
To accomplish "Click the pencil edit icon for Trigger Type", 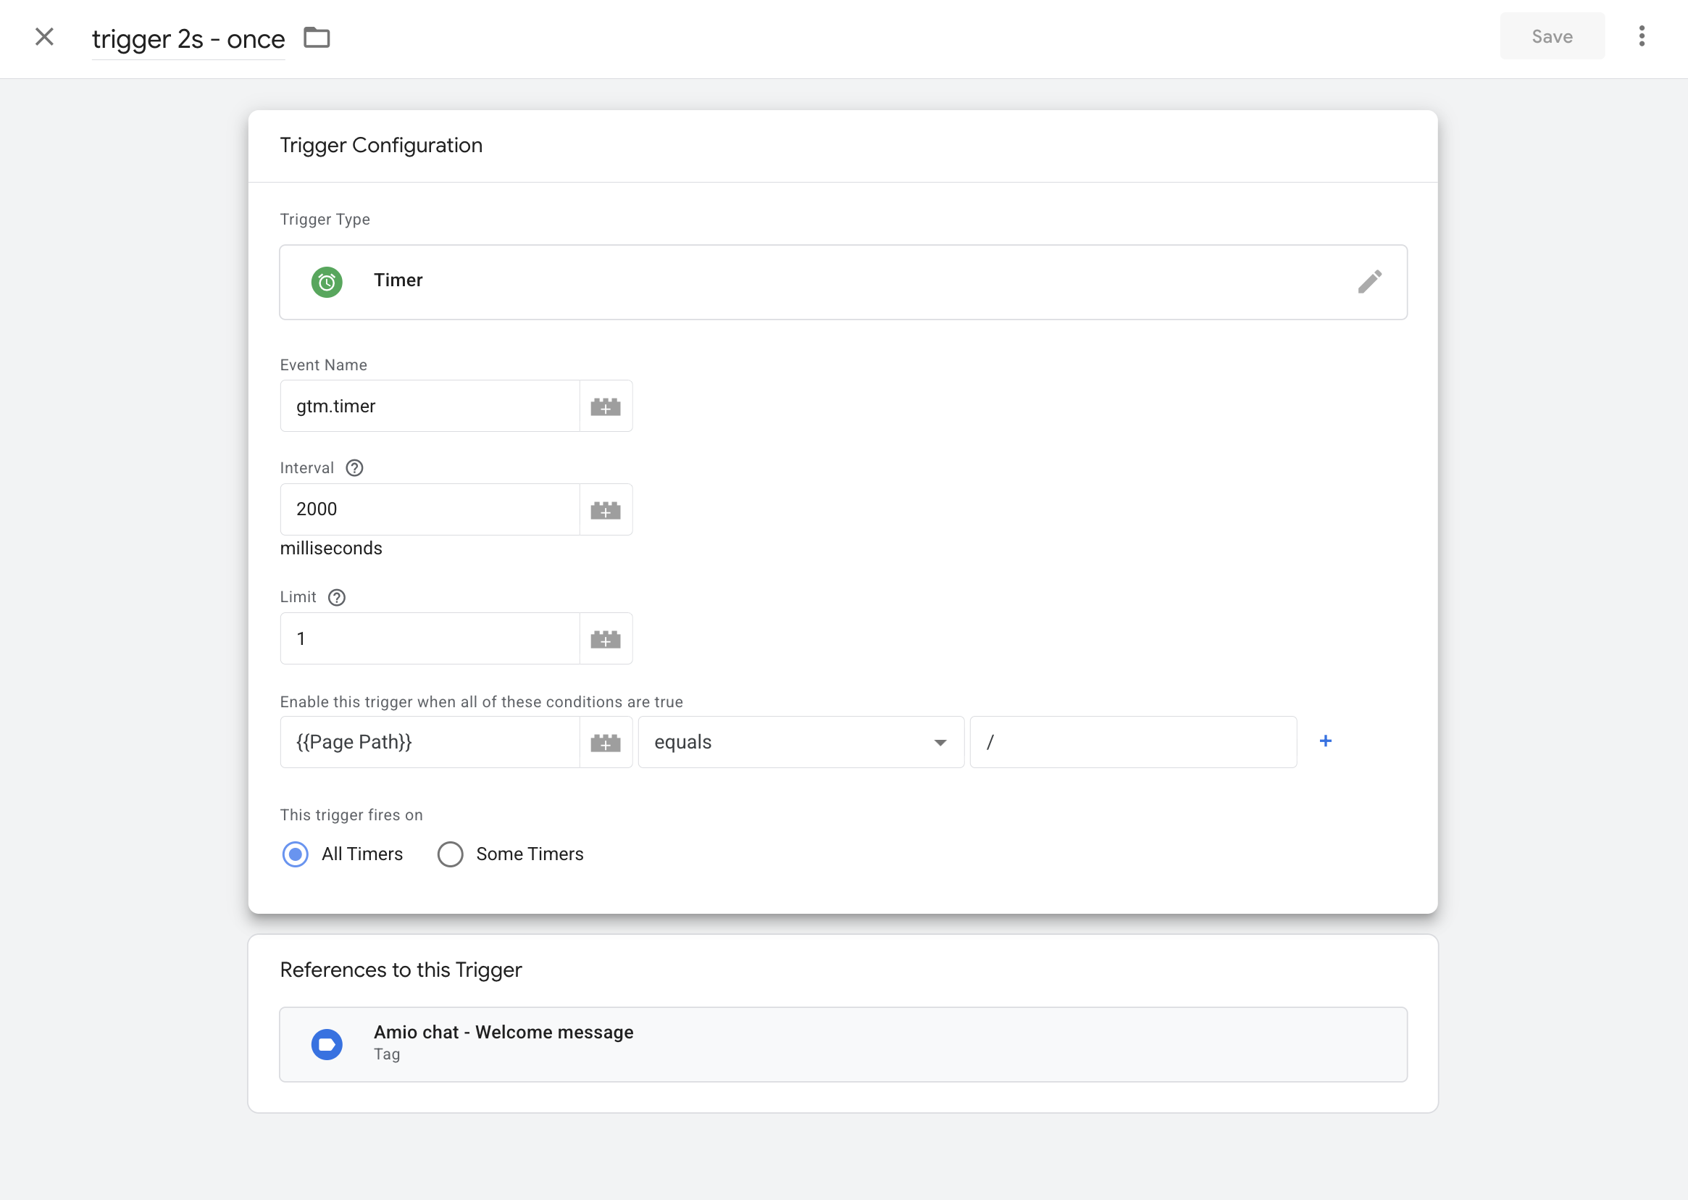I will click(1369, 282).
